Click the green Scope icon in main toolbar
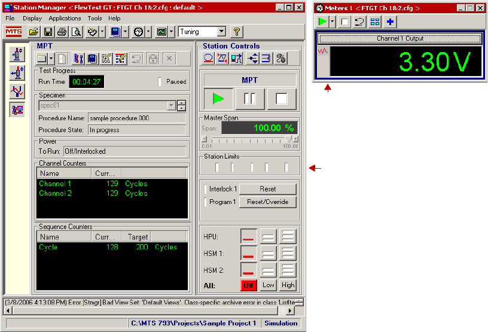The width and height of the screenshot is (488, 332). (x=161, y=32)
